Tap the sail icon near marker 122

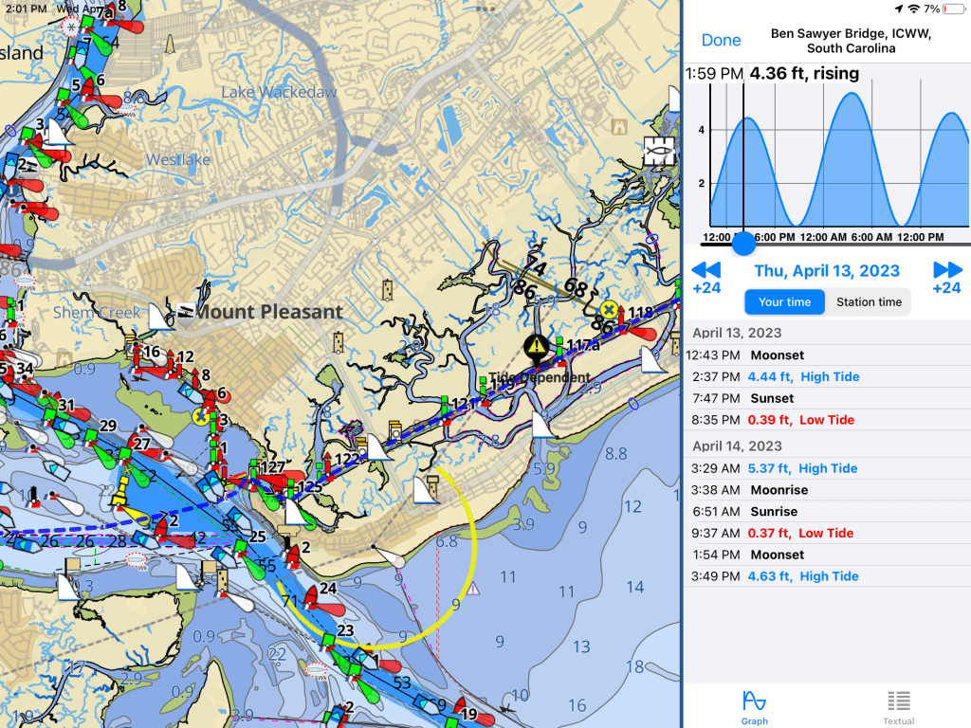click(379, 447)
